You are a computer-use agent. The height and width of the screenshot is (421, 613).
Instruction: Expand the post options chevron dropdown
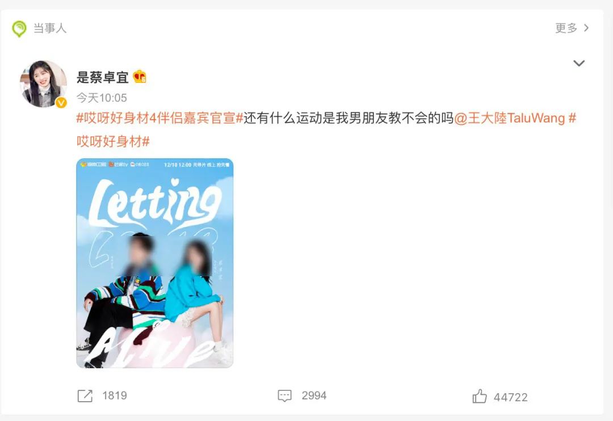pos(578,63)
